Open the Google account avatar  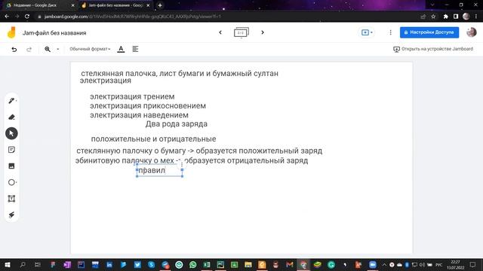coord(471,32)
